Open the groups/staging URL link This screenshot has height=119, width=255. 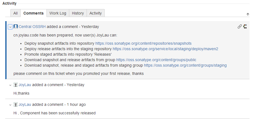tap(185, 66)
